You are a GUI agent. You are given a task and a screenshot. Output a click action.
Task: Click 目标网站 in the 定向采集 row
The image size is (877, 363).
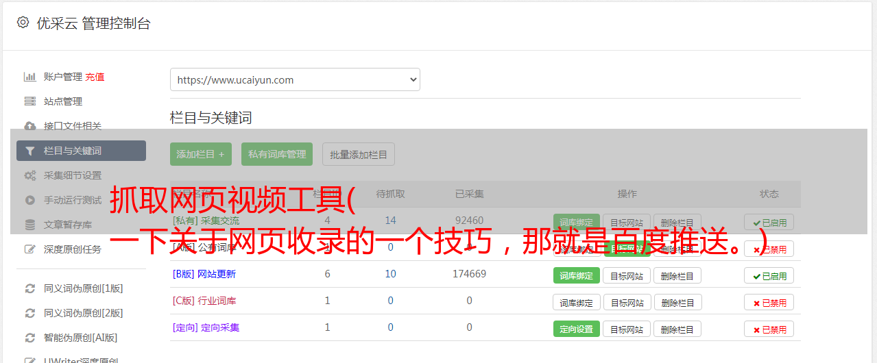point(627,329)
